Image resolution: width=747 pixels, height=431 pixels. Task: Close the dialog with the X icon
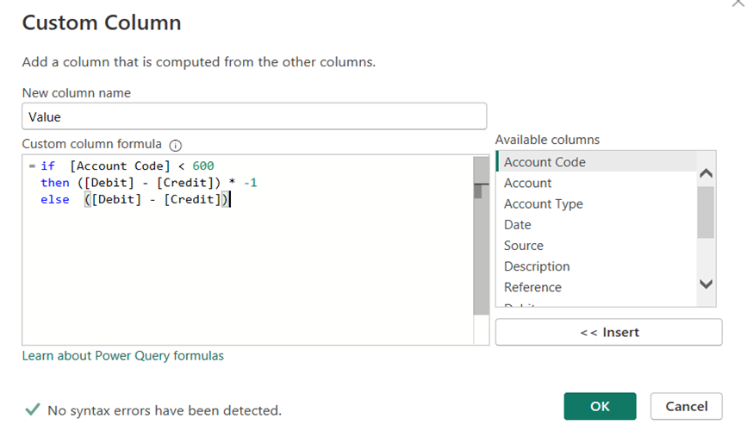736,3
